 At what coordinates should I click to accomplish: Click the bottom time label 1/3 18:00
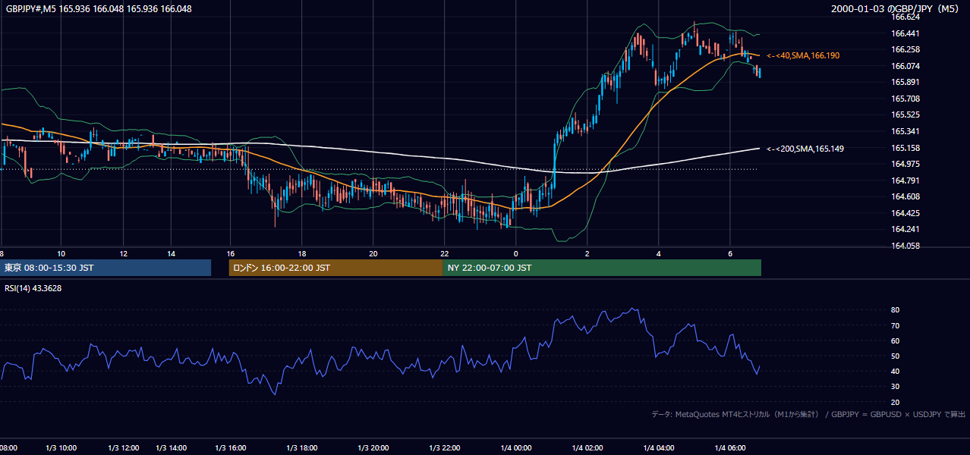301,448
